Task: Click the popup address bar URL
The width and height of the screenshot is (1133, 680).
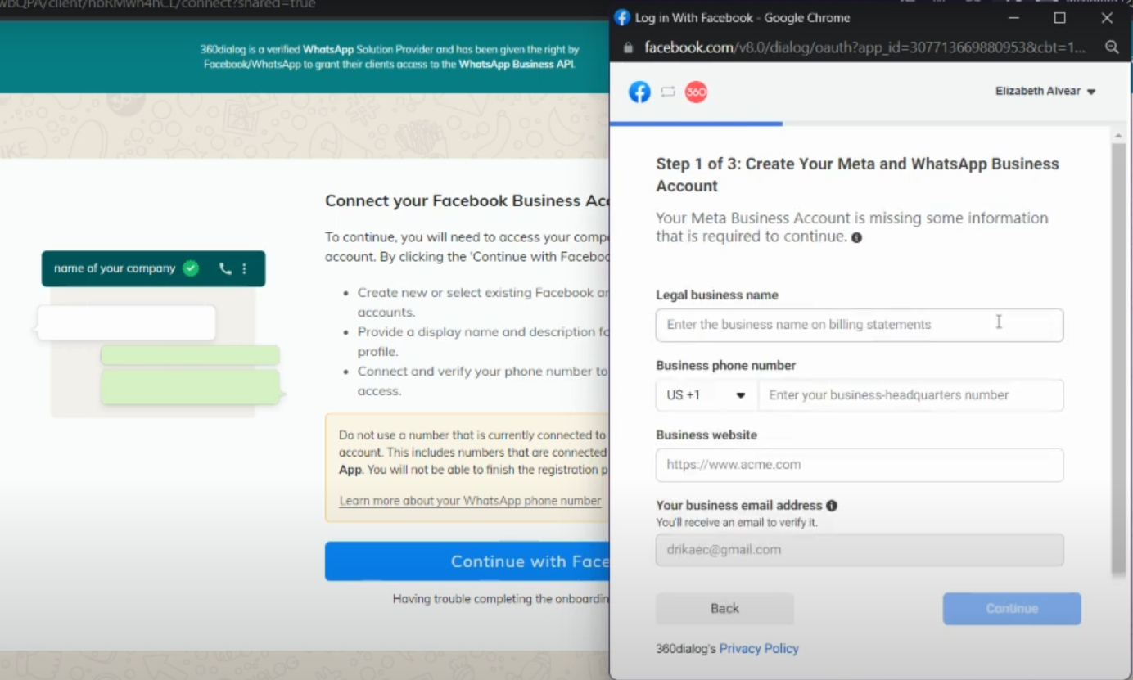Action: pos(865,47)
